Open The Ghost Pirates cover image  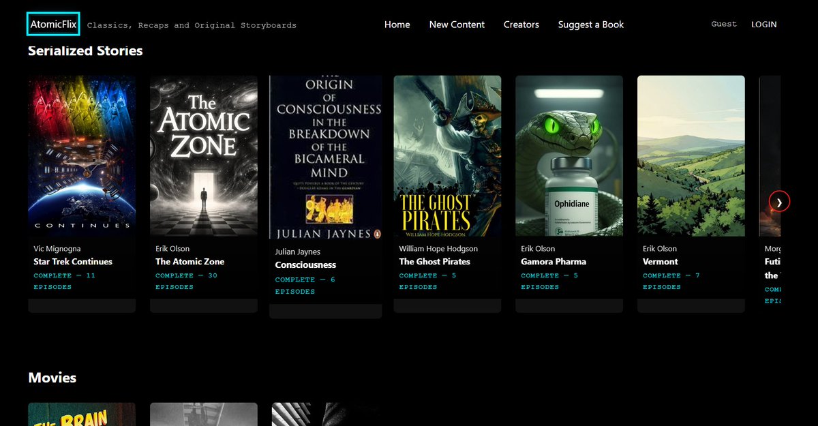pyautogui.click(x=447, y=156)
